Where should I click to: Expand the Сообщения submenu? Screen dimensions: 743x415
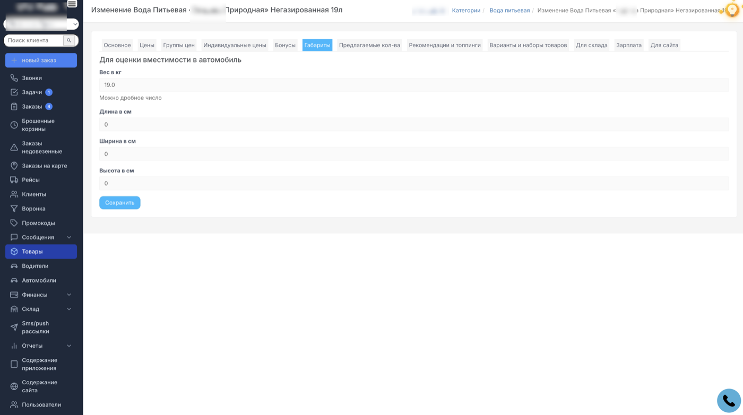coord(69,237)
